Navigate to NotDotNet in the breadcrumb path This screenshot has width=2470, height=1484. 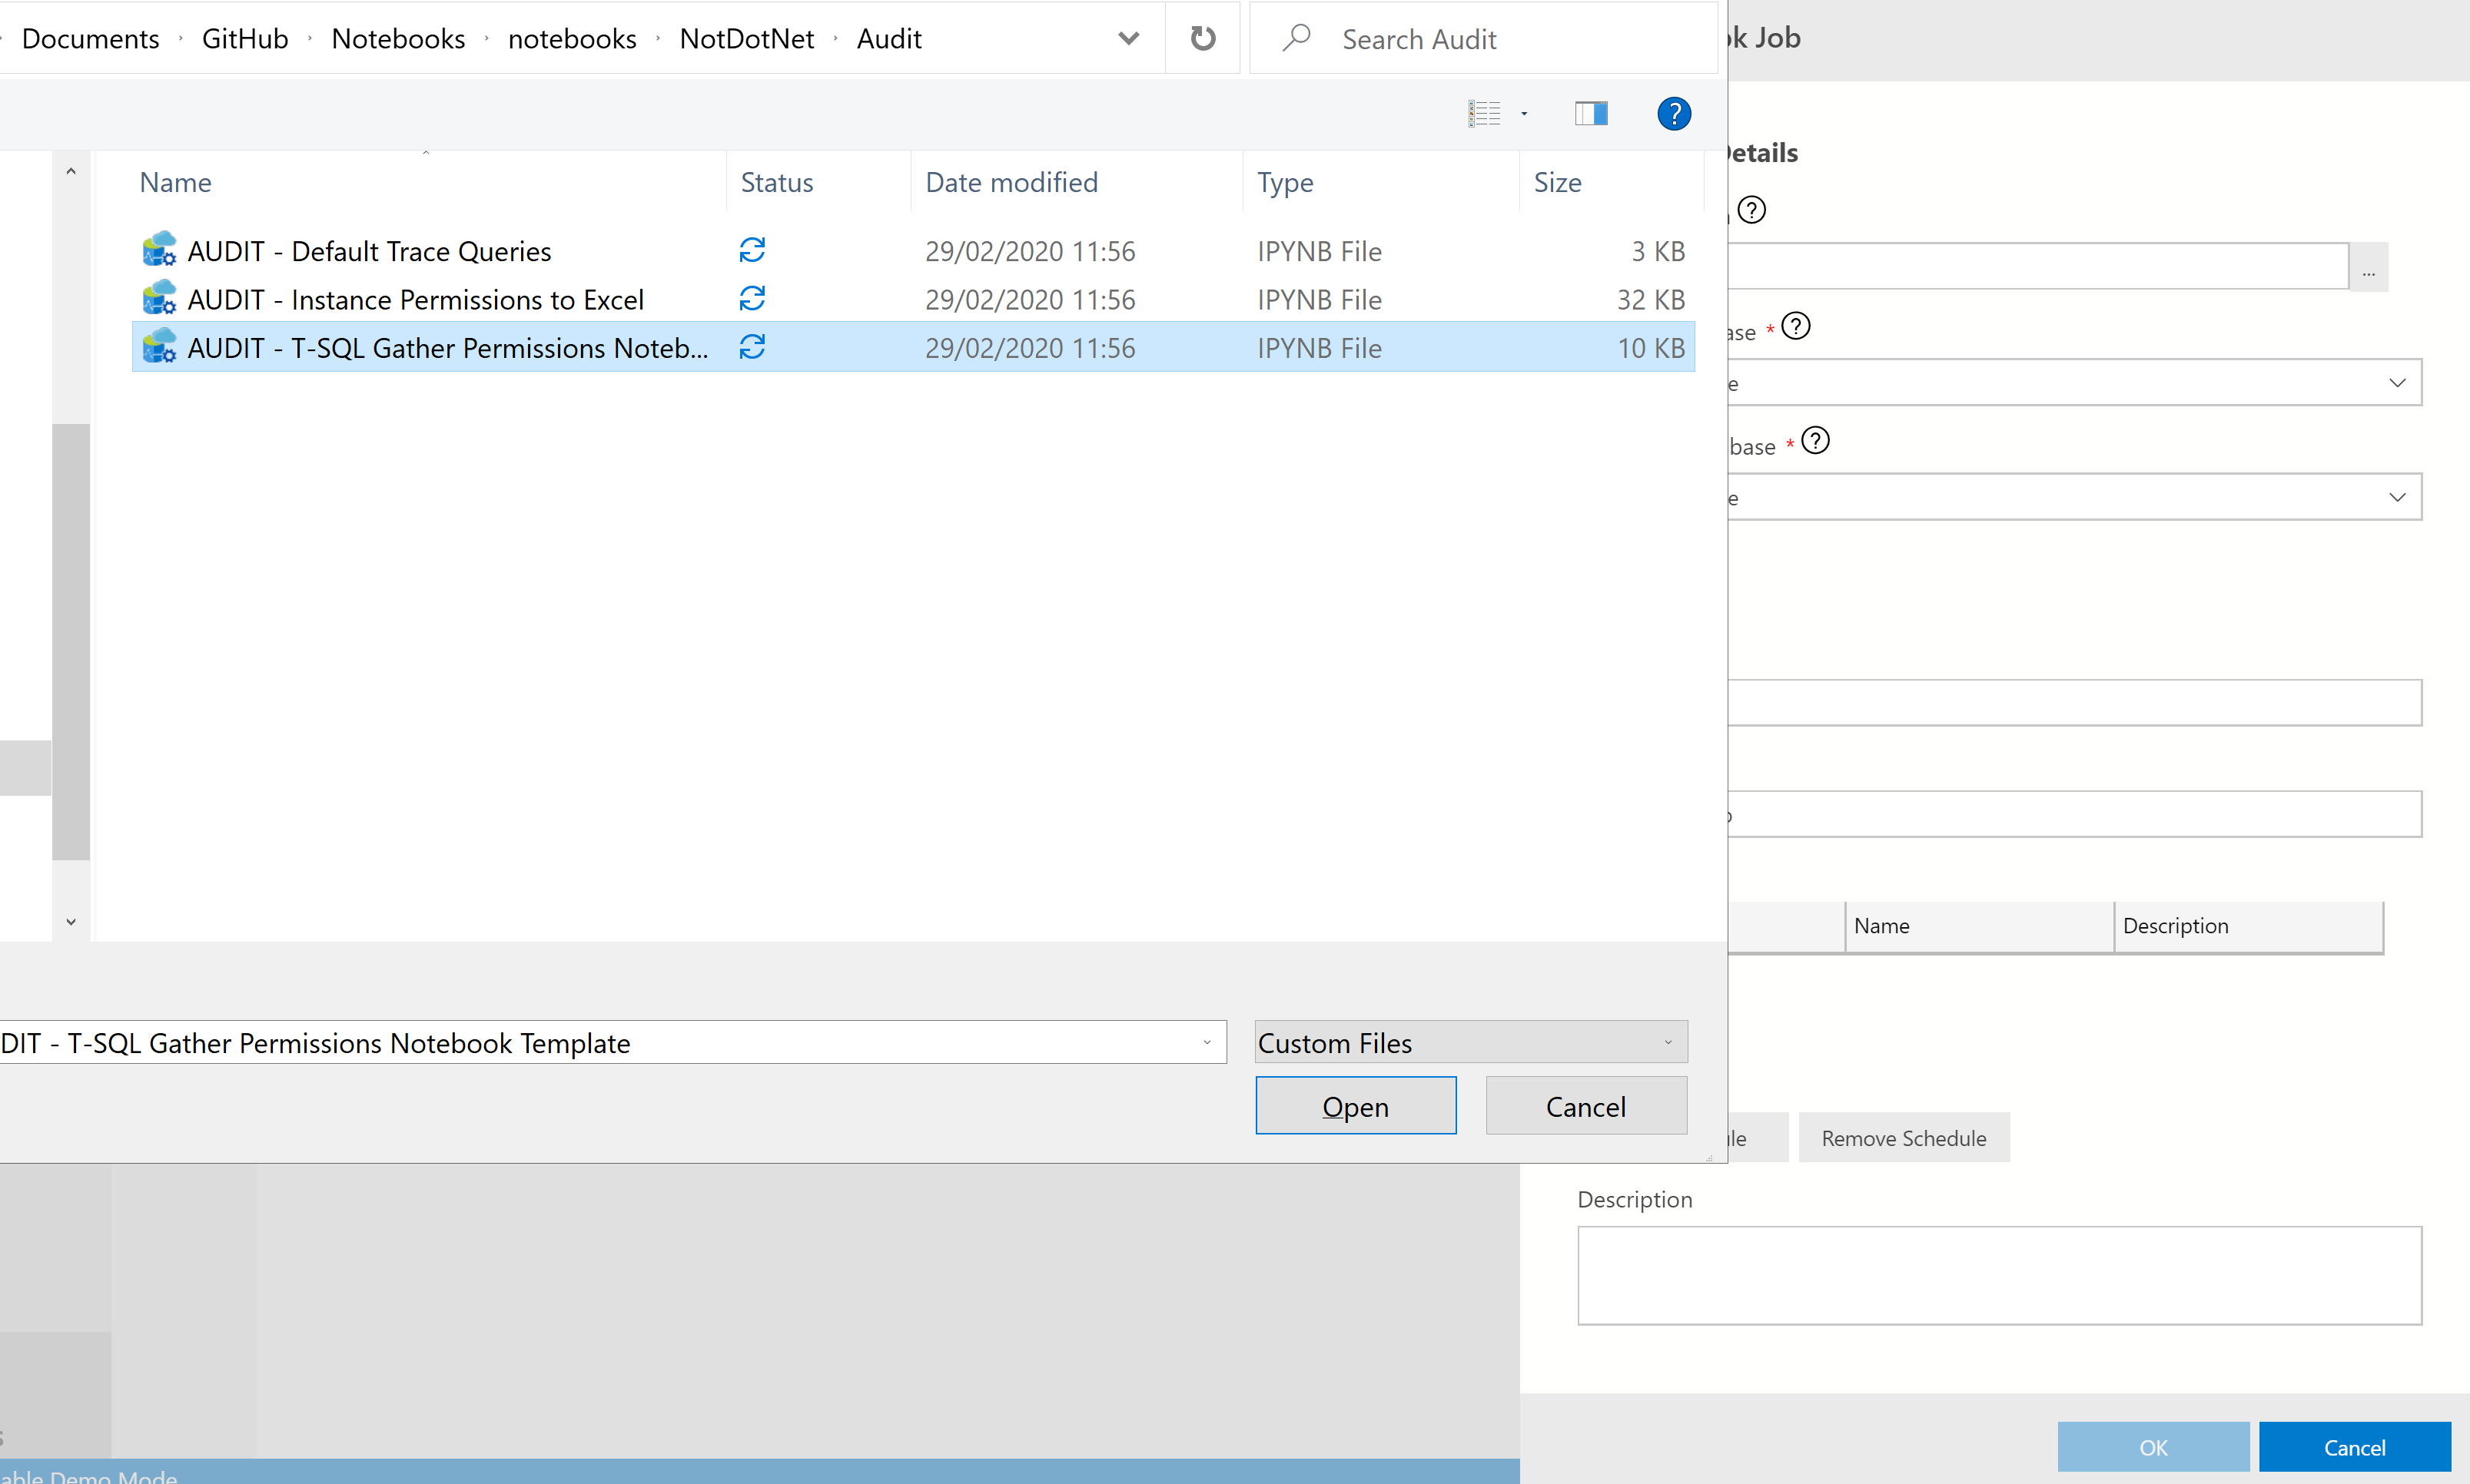[746, 38]
